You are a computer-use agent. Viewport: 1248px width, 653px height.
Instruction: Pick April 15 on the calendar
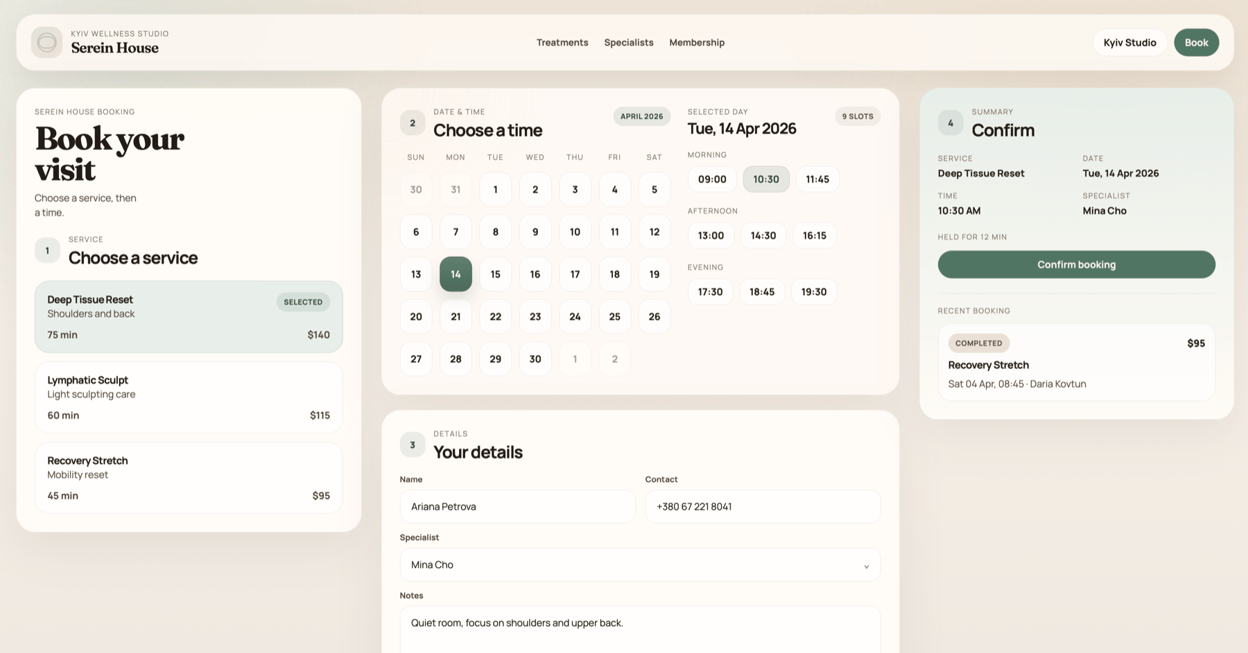495,274
